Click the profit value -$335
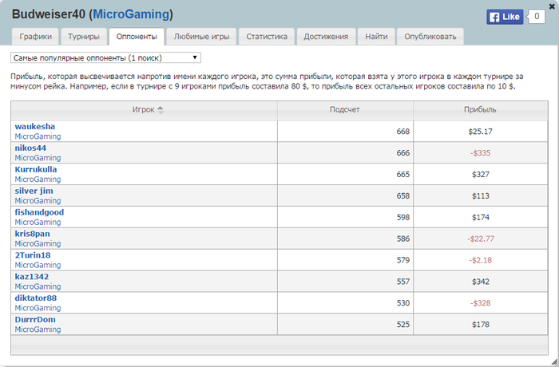Viewport: 559px width, 367px height. point(480,153)
